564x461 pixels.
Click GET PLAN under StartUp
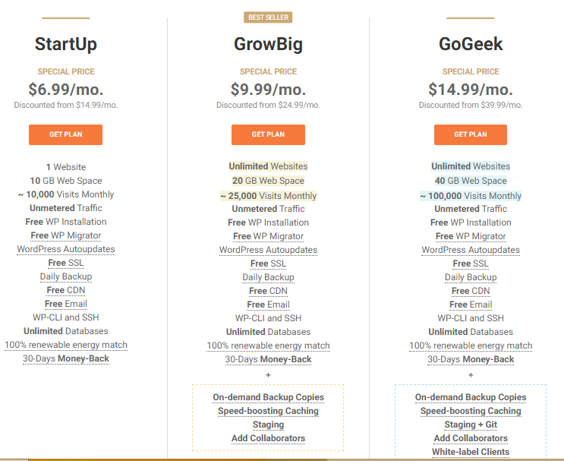point(65,134)
